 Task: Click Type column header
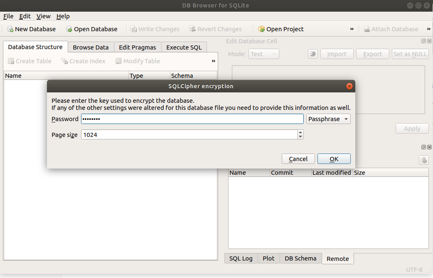[150, 75]
